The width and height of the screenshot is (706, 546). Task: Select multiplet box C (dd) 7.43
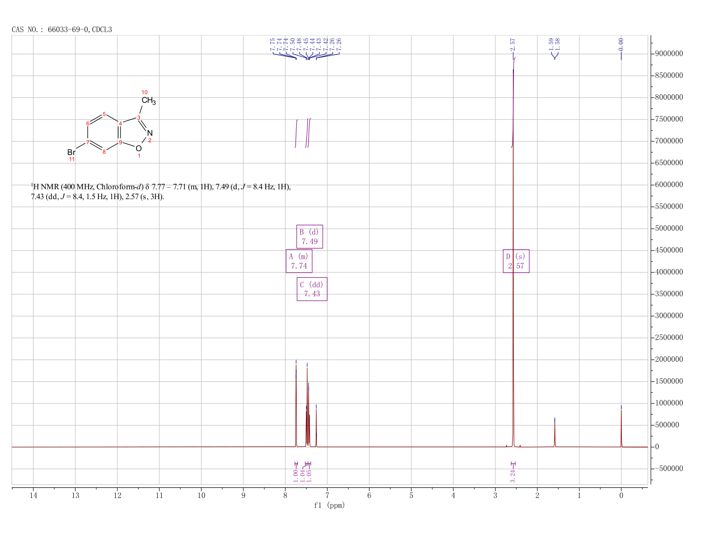(312, 289)
